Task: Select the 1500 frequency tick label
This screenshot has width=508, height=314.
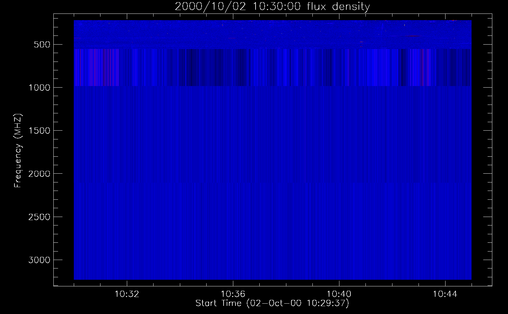Action: 39,131
